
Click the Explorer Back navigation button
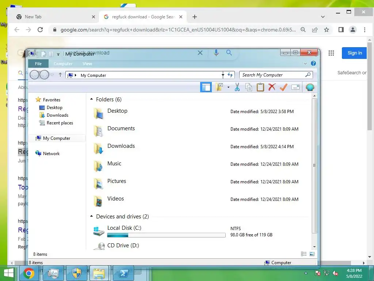pos(35,75)
